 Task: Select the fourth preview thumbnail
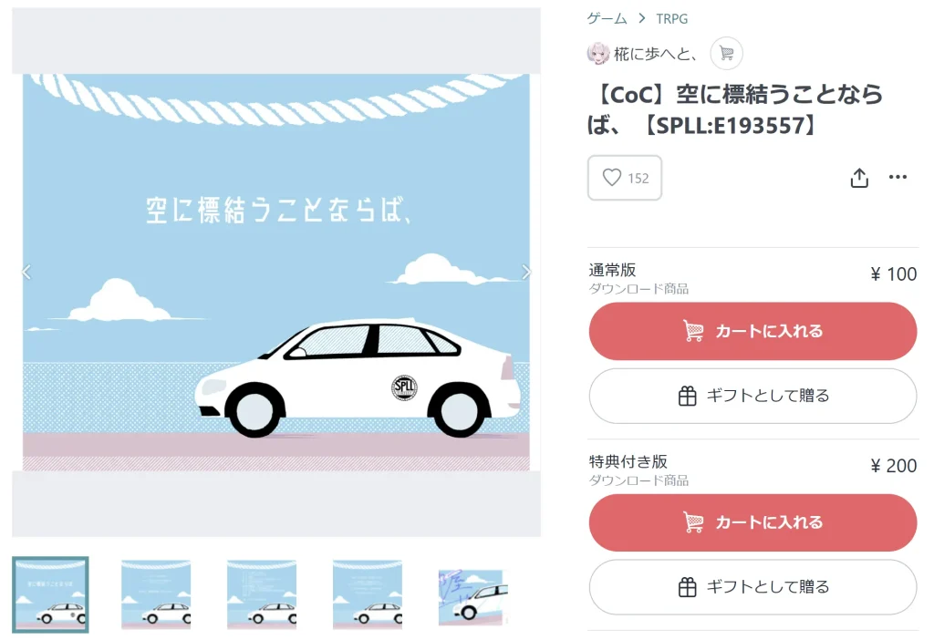tap(367, 594)
